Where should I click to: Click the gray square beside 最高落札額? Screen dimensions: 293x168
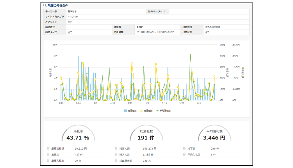[x=48, y=149]
